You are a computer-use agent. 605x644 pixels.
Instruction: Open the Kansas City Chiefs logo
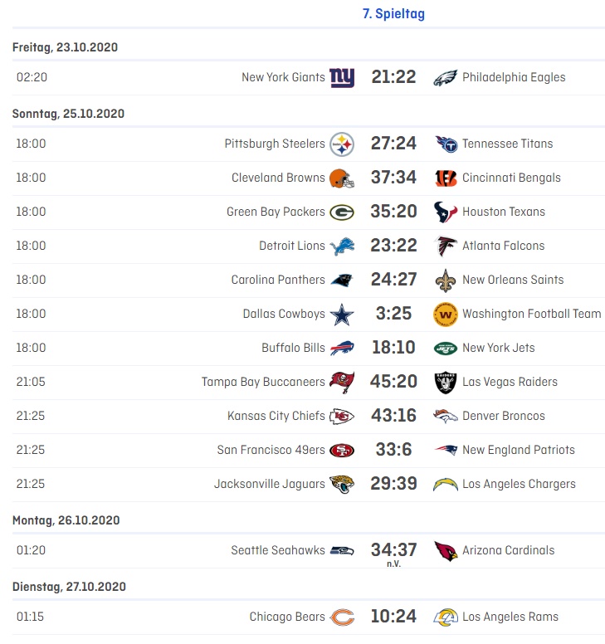click(342, 416)
